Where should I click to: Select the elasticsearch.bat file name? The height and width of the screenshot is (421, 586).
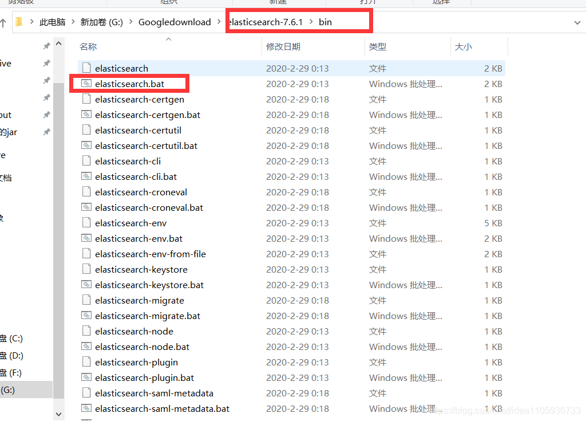129,84
